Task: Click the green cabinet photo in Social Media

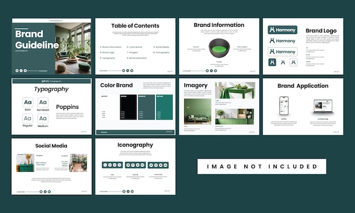Action: click(26, 163)
